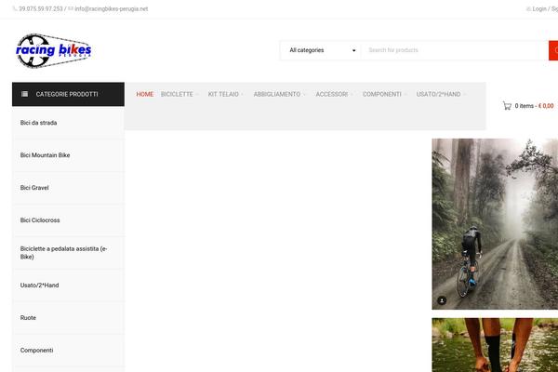Screen dimensions: 558x372
Task: Open the BICICLETTE menu
Action: pos(177,94)
